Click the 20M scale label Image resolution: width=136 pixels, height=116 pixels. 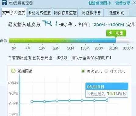(56, 48)
